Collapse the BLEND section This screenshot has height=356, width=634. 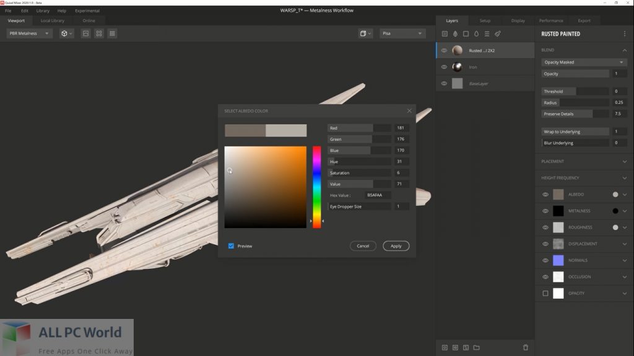click(624, 50)
